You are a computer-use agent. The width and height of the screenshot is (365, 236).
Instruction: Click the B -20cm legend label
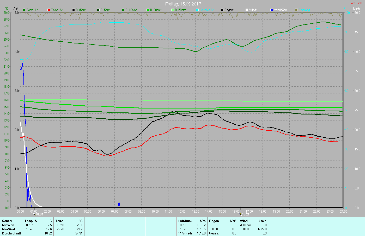(156, 10)
